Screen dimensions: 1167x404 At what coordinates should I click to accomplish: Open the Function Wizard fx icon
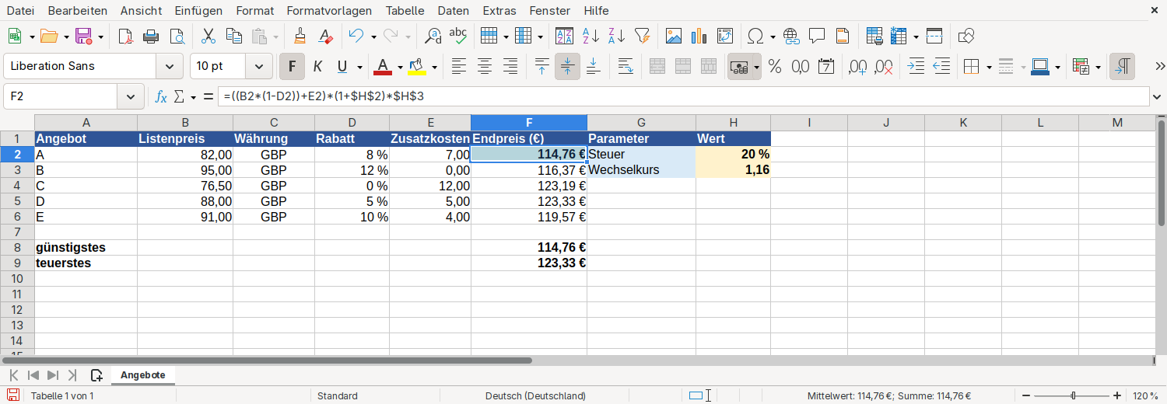pyautogui.click(x=161, y=96)
